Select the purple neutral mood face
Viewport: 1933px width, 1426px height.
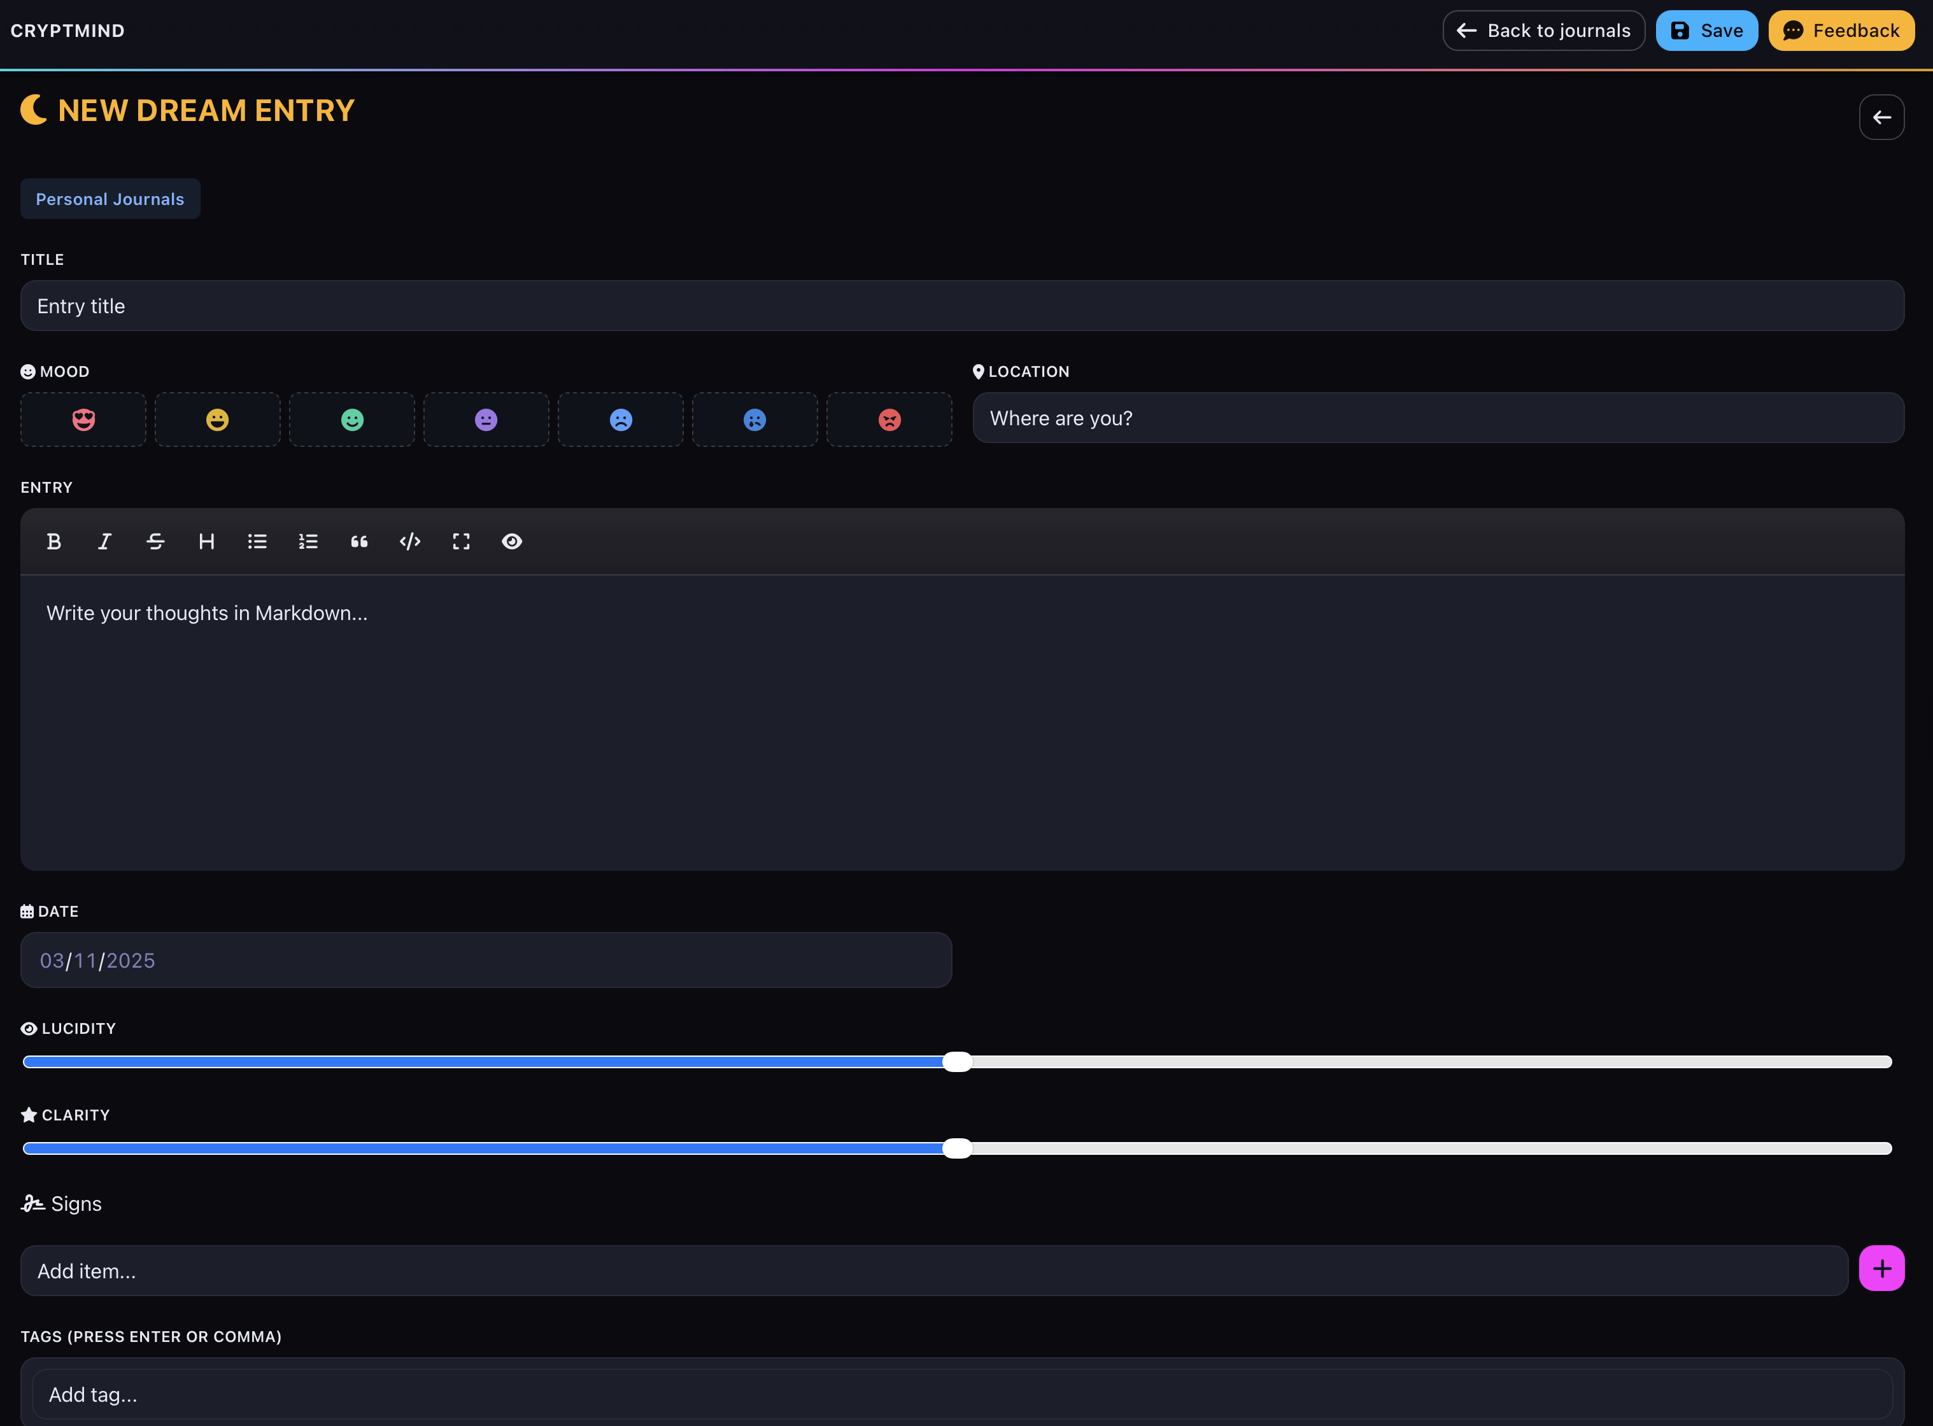pos(486,420)
